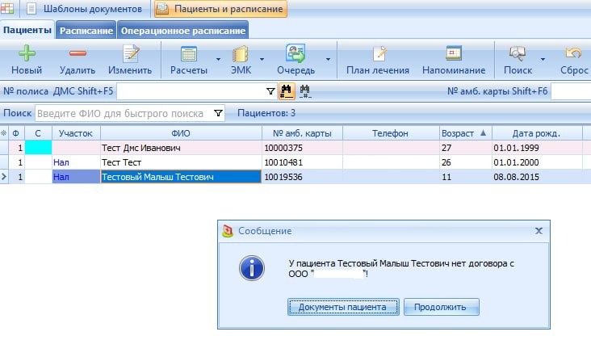The image size is (591, 340).
Task: Click the Ф column header
Action: coord(16,133)
